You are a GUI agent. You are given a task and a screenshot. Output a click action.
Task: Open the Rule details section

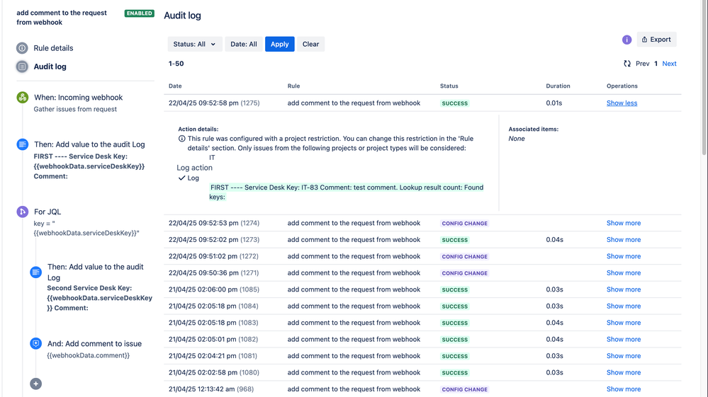(x=53, y=47)
